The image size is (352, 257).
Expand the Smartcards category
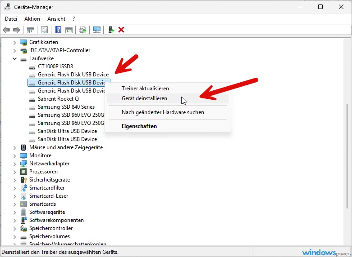14,204
